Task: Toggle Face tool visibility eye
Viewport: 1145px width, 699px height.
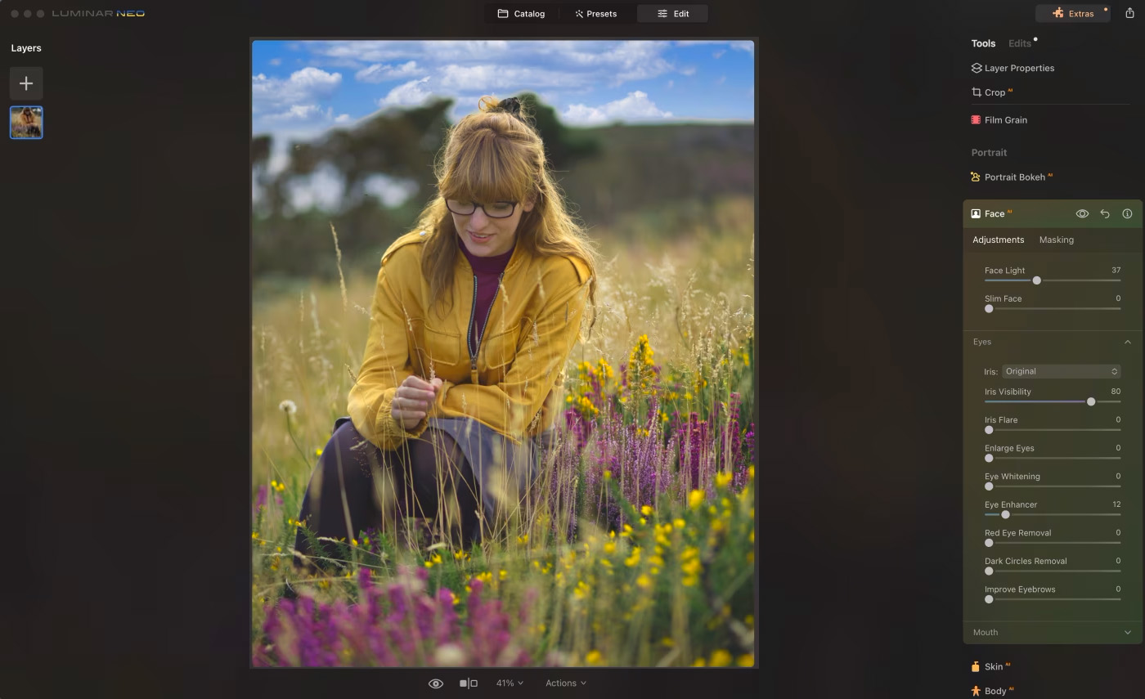Action: point(1082,213)
